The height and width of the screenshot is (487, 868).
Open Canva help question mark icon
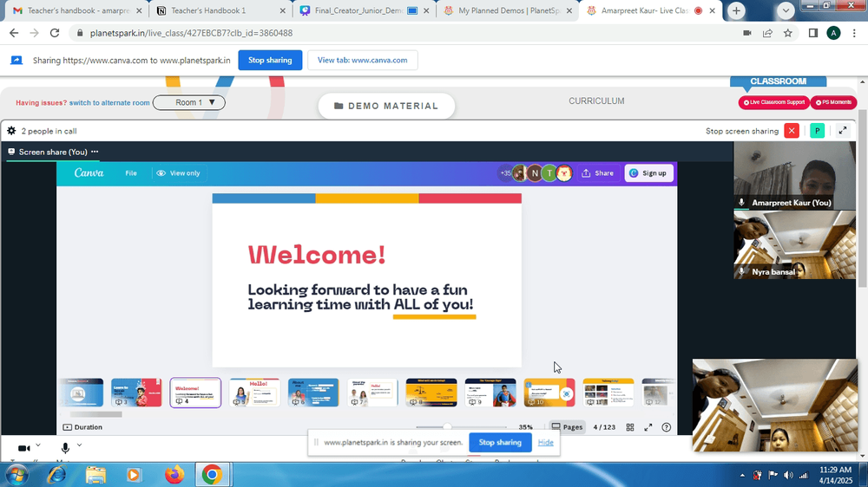[x=667, y=427]
